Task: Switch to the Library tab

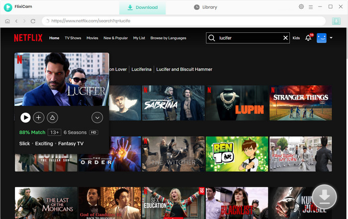Action: [205, 7]
